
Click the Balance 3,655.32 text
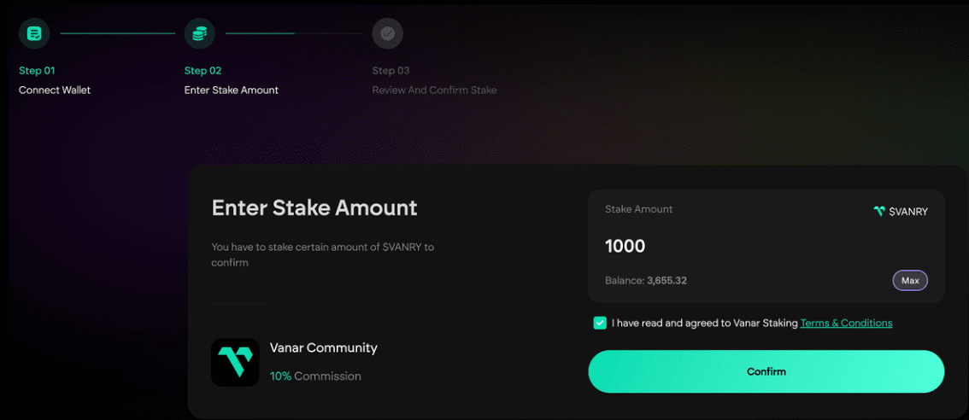646,280
